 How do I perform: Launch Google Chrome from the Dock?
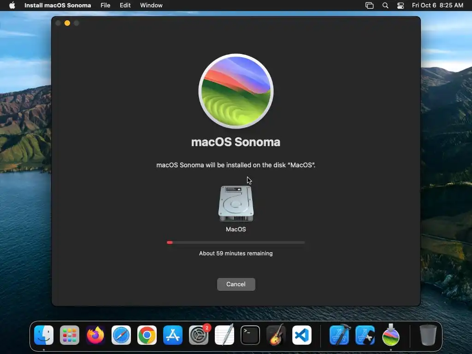click(x=147, y=335)
